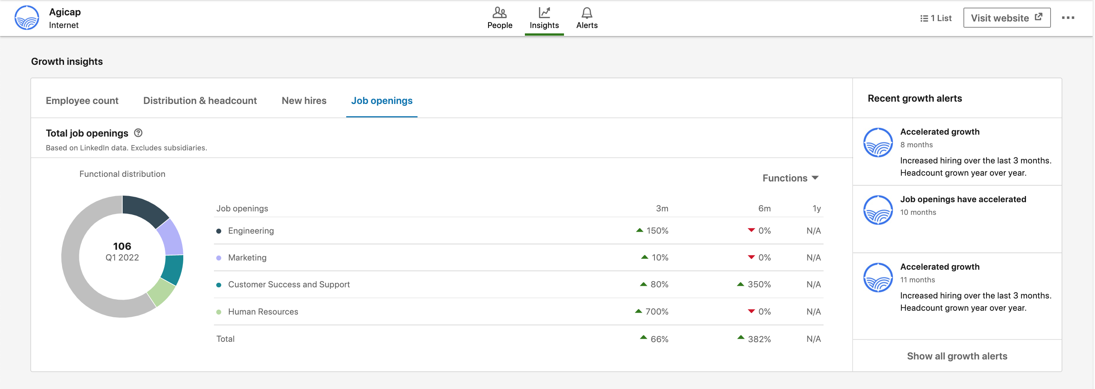Click Visit website button
1095x389 pixels.
1006,18
